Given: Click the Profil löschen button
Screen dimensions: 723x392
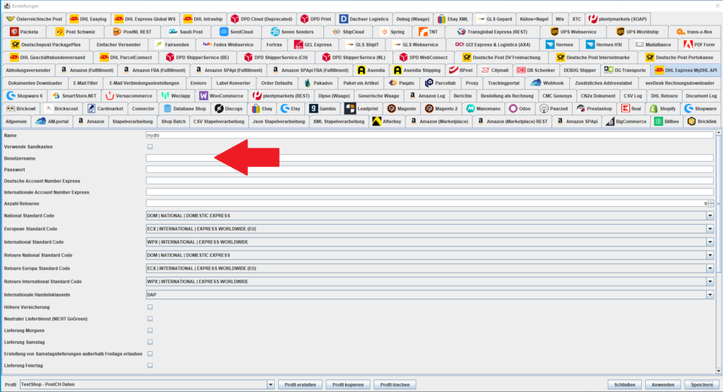Looking at the screenshot, I should click(x=395, y=385).
